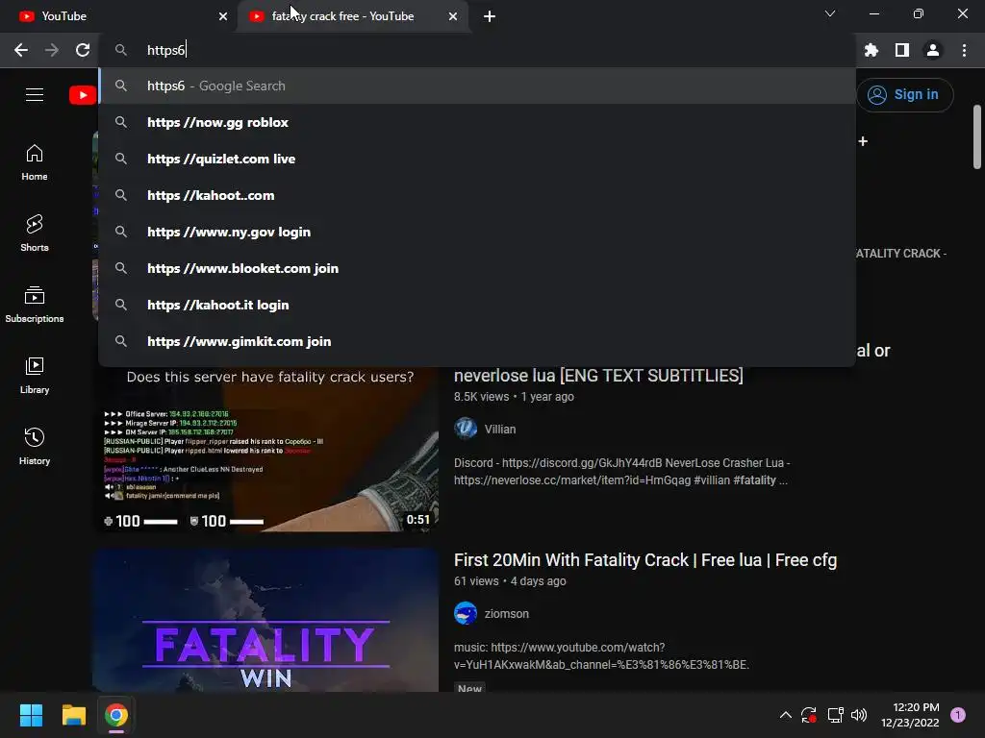
Task: Open Shorts in the sidebar
Action: [x=35, y=234]
